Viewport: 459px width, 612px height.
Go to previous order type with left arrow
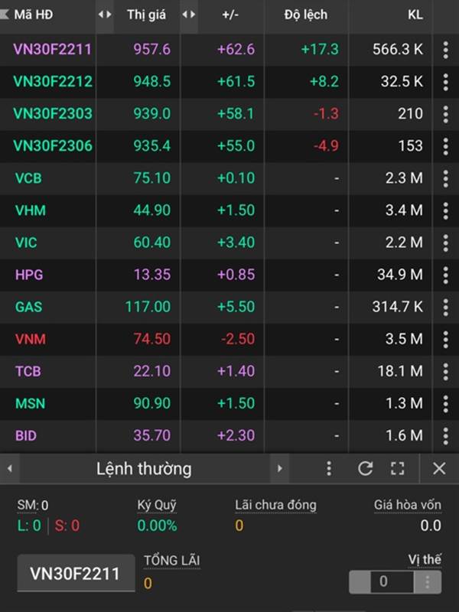(10, 468)
